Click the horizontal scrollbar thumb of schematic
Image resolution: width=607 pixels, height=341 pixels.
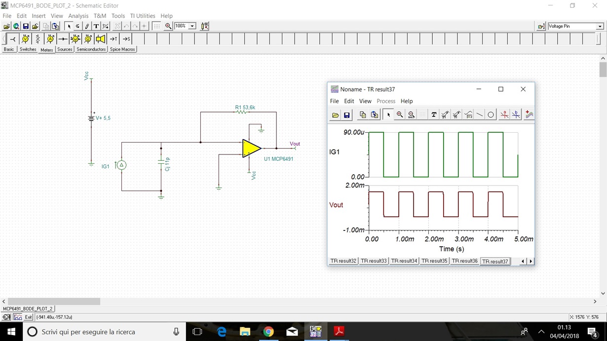click(x=54, y=301)
